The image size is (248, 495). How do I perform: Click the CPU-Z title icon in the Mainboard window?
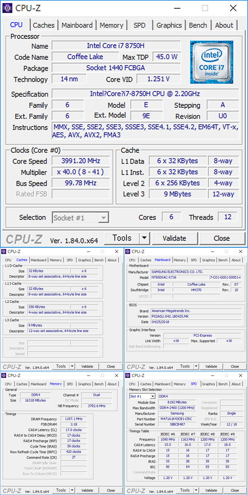(128, 252)
